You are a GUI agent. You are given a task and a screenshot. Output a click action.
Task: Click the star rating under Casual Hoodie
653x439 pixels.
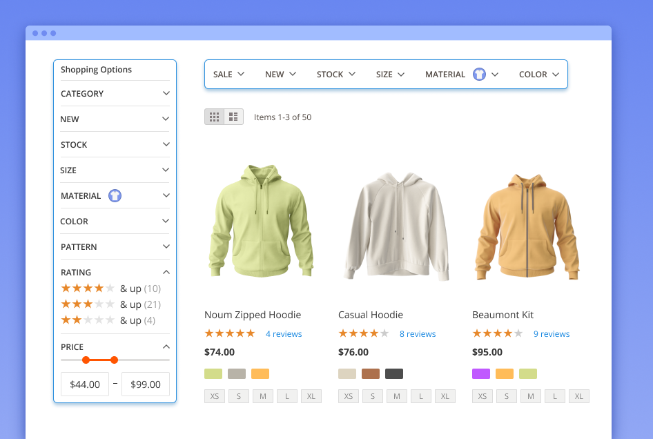click(x=364, y=333)
